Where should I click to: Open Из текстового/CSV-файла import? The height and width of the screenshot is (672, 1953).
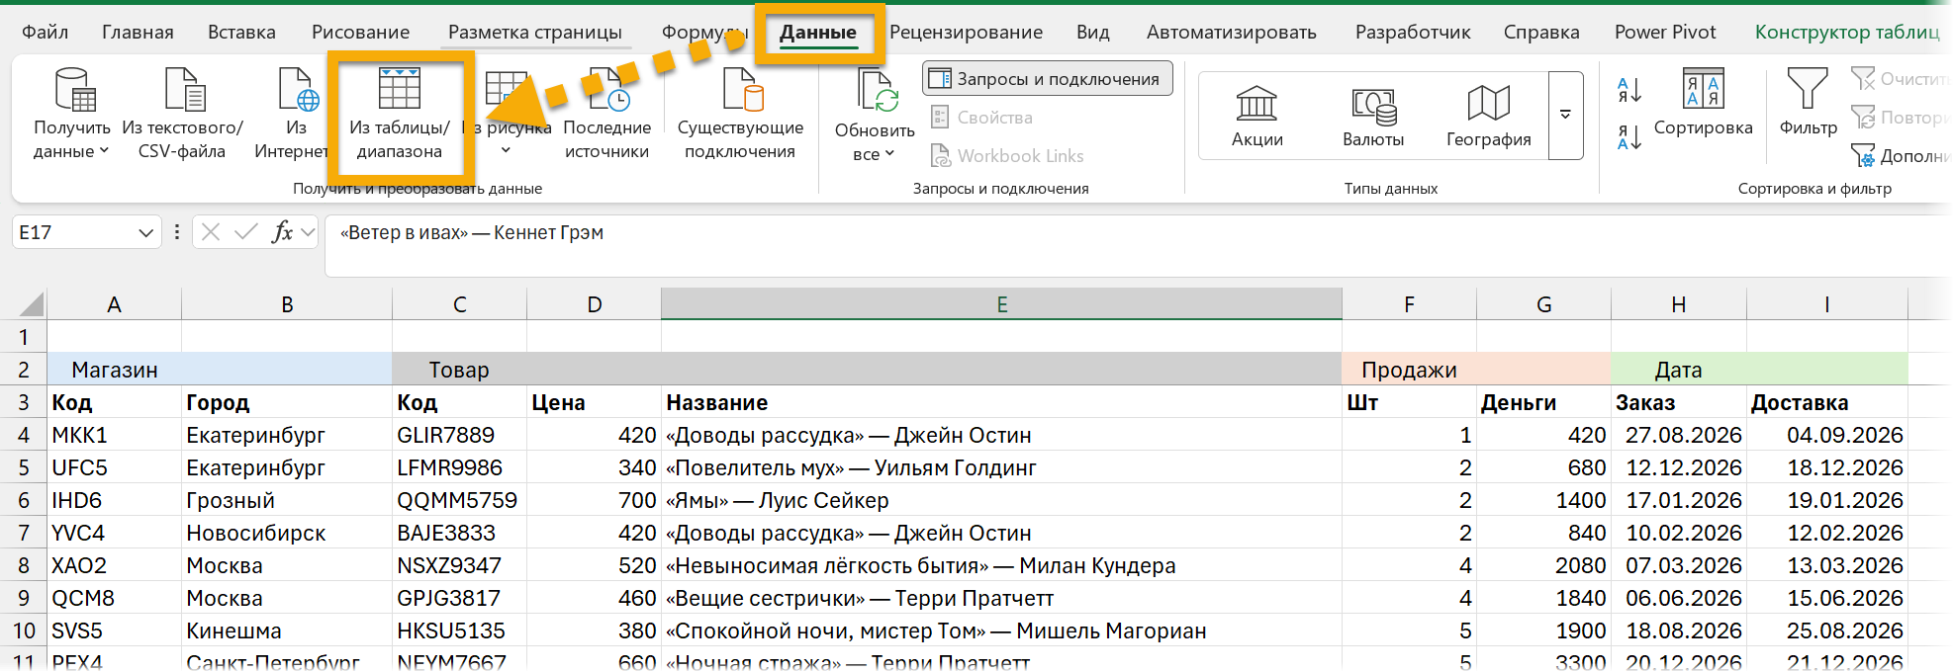point(183,114)
